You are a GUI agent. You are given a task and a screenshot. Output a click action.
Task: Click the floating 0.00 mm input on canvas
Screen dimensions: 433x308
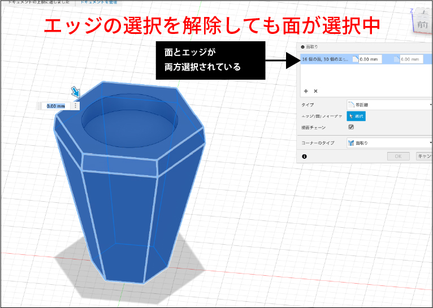[x=55, y=106]
